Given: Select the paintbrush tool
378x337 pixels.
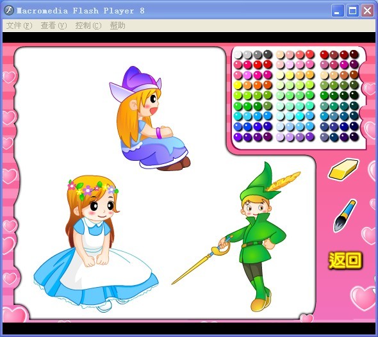Looking at the screenshot, I should 345,216.
